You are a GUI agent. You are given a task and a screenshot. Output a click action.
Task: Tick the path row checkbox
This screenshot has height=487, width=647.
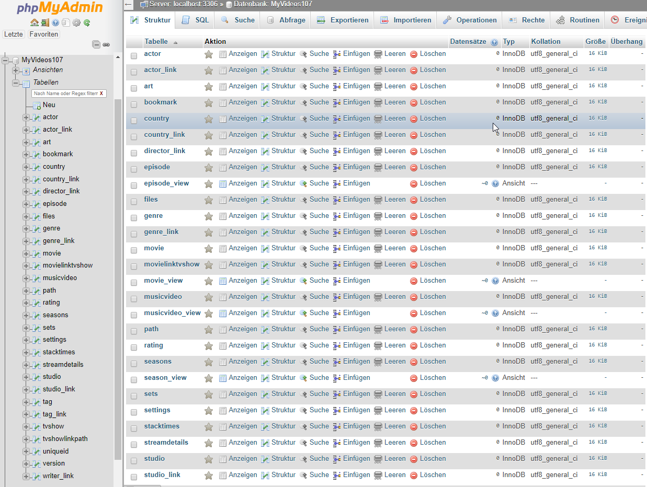pos(134,331)
